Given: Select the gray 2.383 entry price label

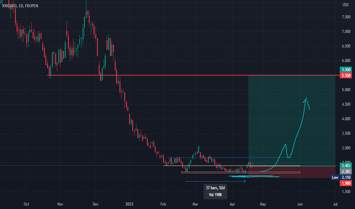Looking at the screenshot, I should coord(346,171).
